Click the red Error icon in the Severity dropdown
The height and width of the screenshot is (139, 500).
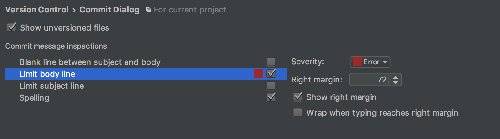[x=357, y=62]
